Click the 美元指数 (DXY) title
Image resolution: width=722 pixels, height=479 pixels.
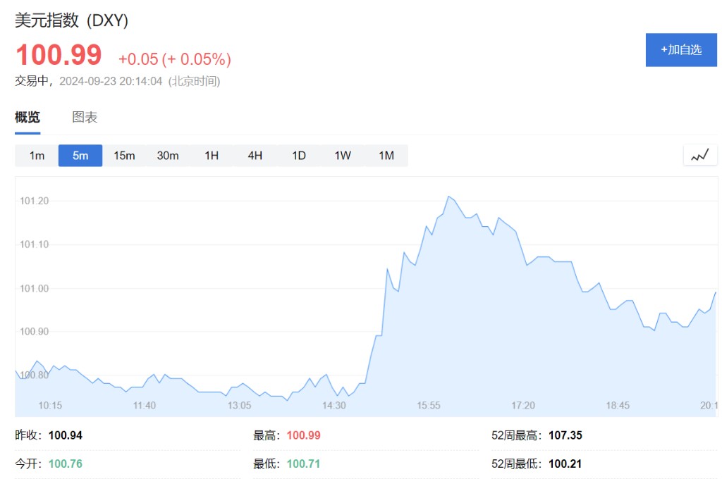click(72, 21)
